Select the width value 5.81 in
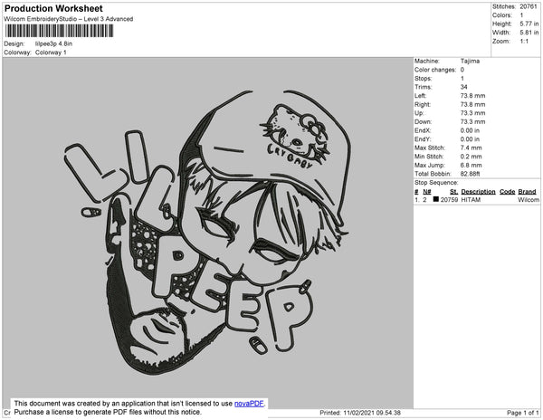This screenshot has width=543, height=420. 529,33
